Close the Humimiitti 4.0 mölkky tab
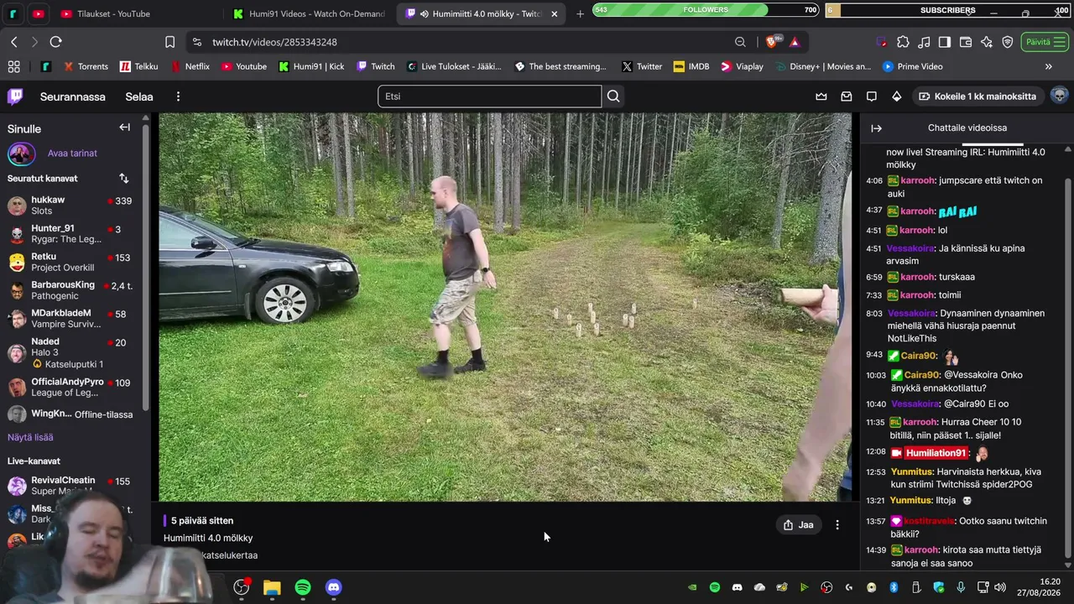 click(x=554, y=14)
